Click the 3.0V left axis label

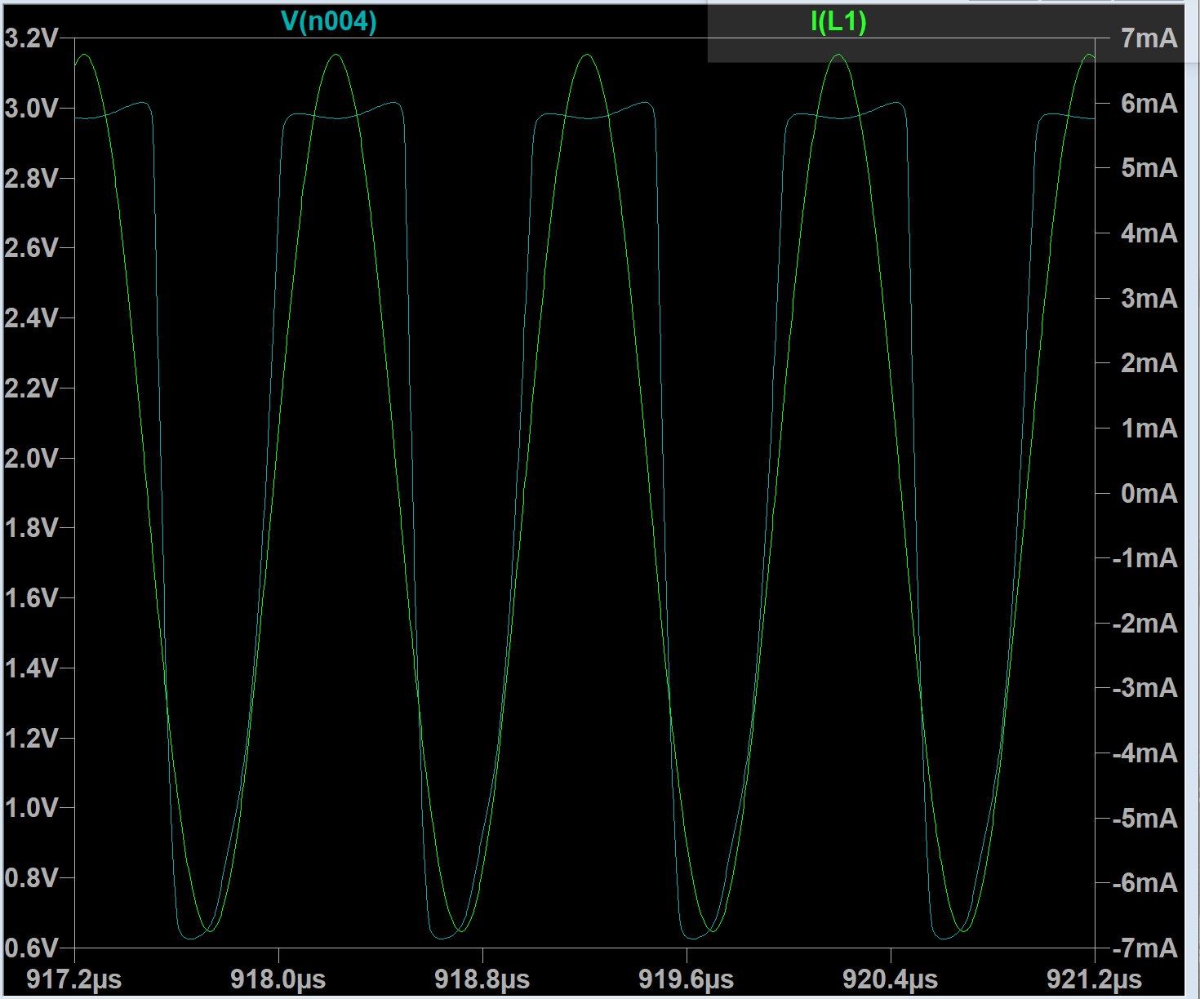pyautogui.click(x=31, y=108)
